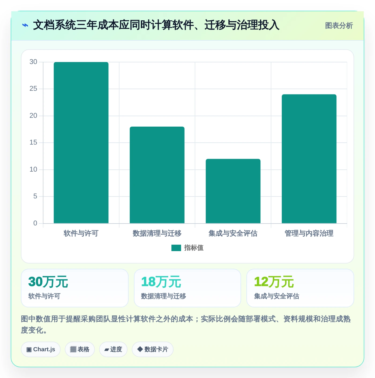Click the blue lightning icon beside title

25,25
